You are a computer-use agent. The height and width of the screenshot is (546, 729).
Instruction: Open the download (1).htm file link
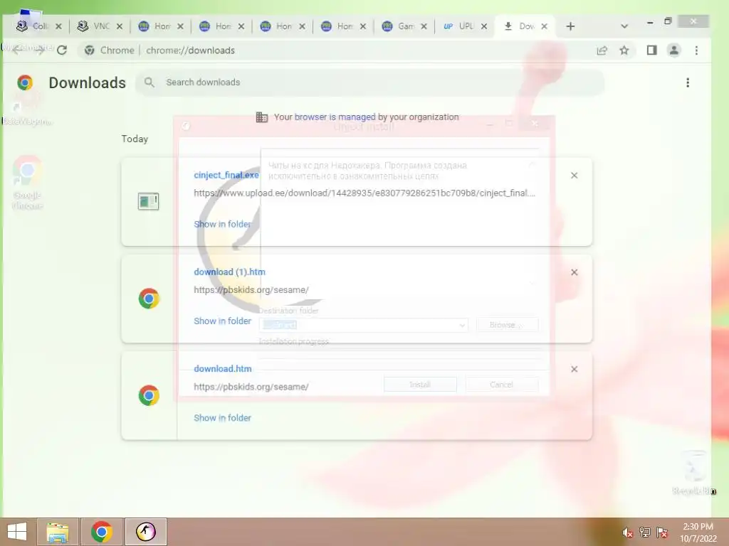tap(229, 272)
